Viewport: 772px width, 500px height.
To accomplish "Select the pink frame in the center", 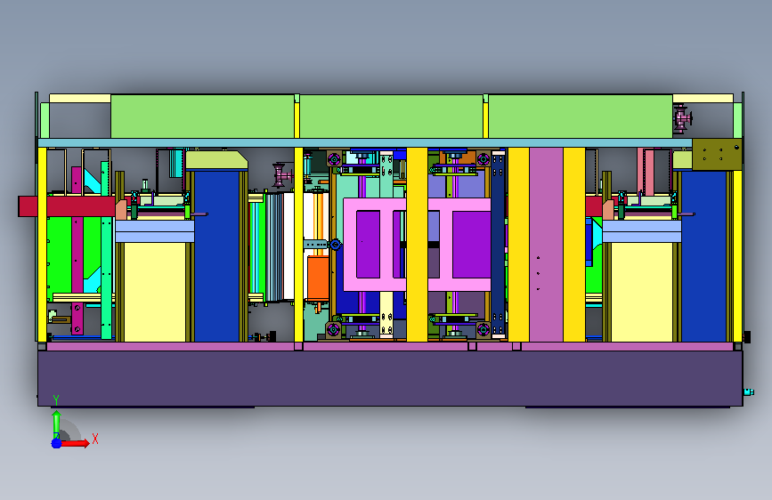I will click(417, 245).
